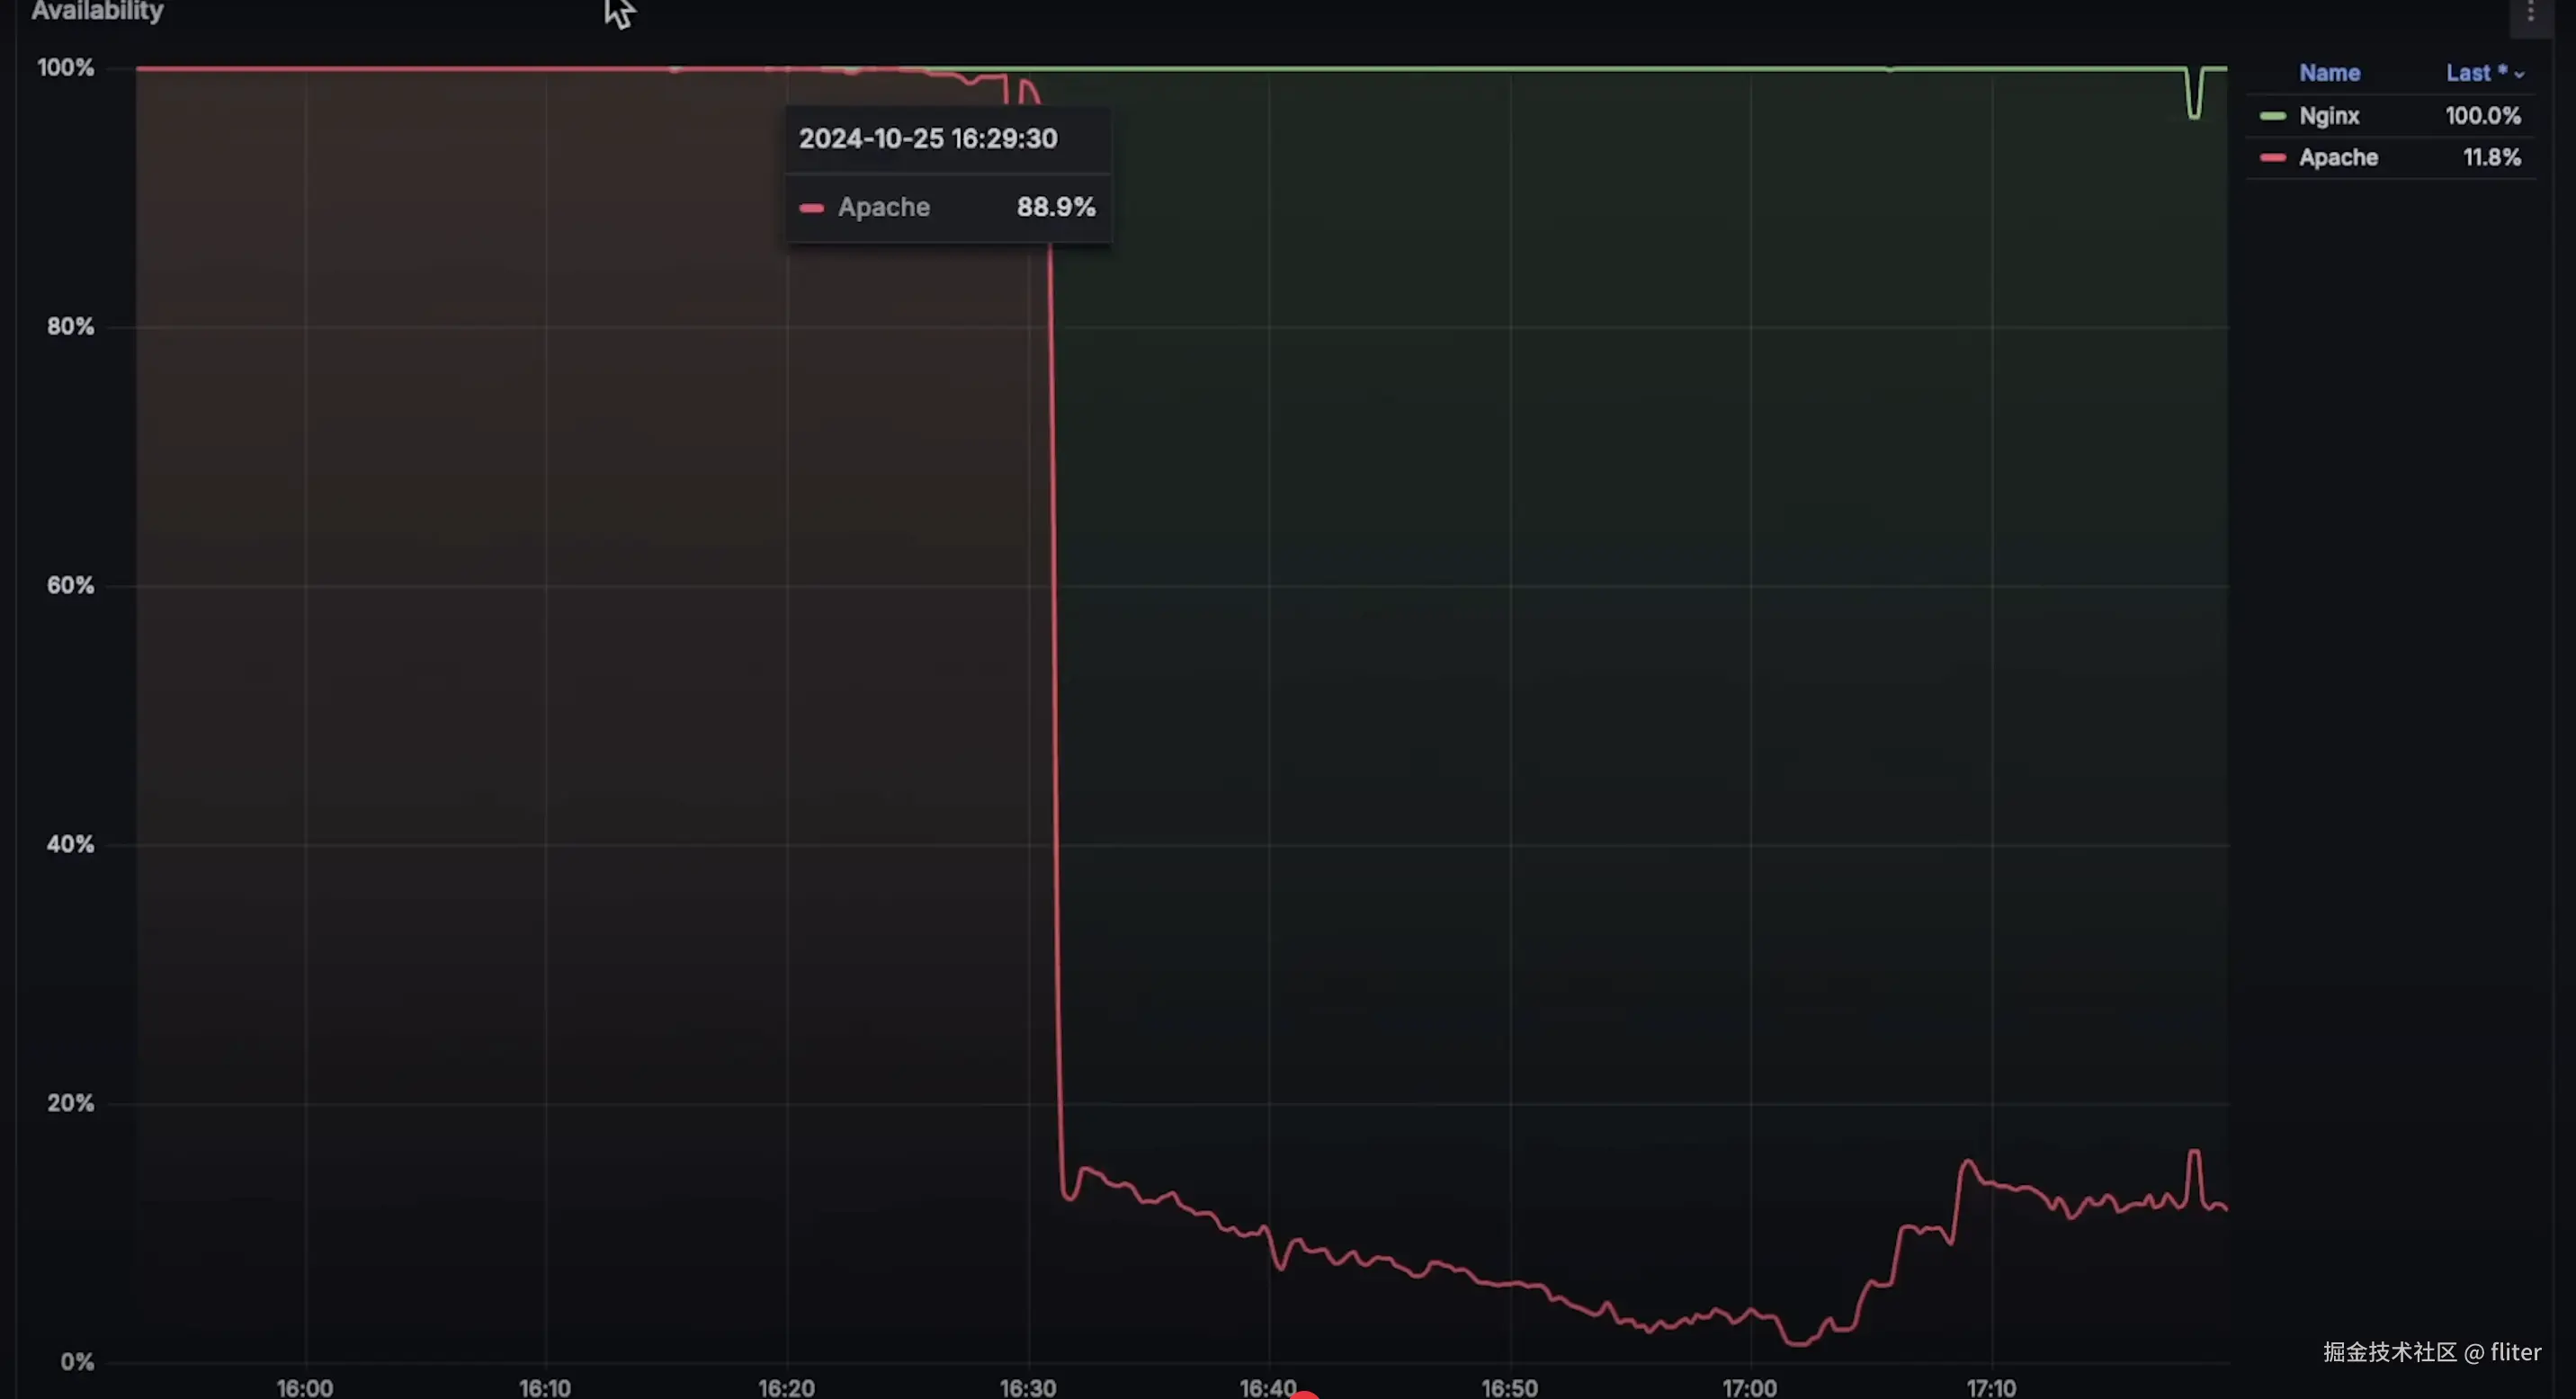Viewport: 2576px width, 1399px height.
Task: Open the panel three-dot menu
Action: 2531,12
